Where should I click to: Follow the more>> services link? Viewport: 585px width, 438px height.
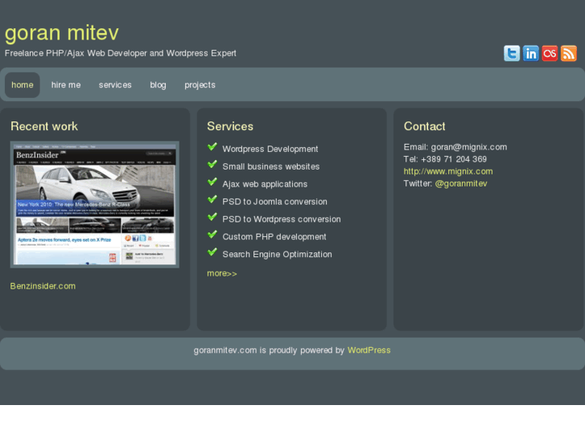(222, 273)
